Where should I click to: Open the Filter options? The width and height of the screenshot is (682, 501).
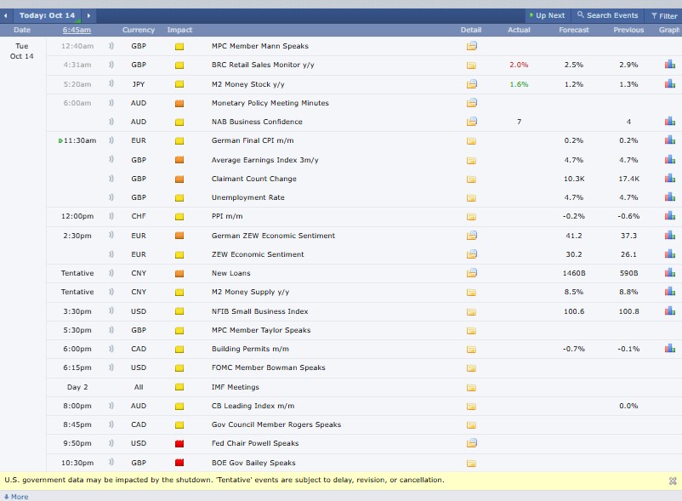[x=663, y=15]
